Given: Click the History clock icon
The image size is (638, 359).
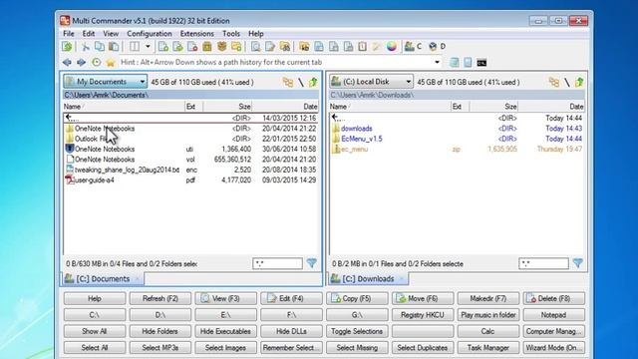Looking at the screenshot, I should pyautogui.click(x=96, y=62).
